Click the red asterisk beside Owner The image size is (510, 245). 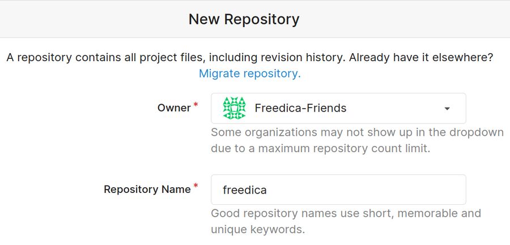pos(196,105)
